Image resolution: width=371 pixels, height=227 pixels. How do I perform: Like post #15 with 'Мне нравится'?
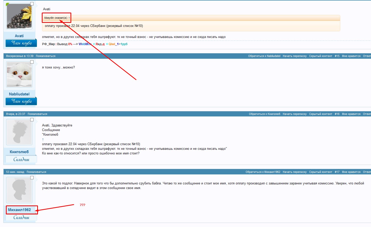(x=351, y=56)
